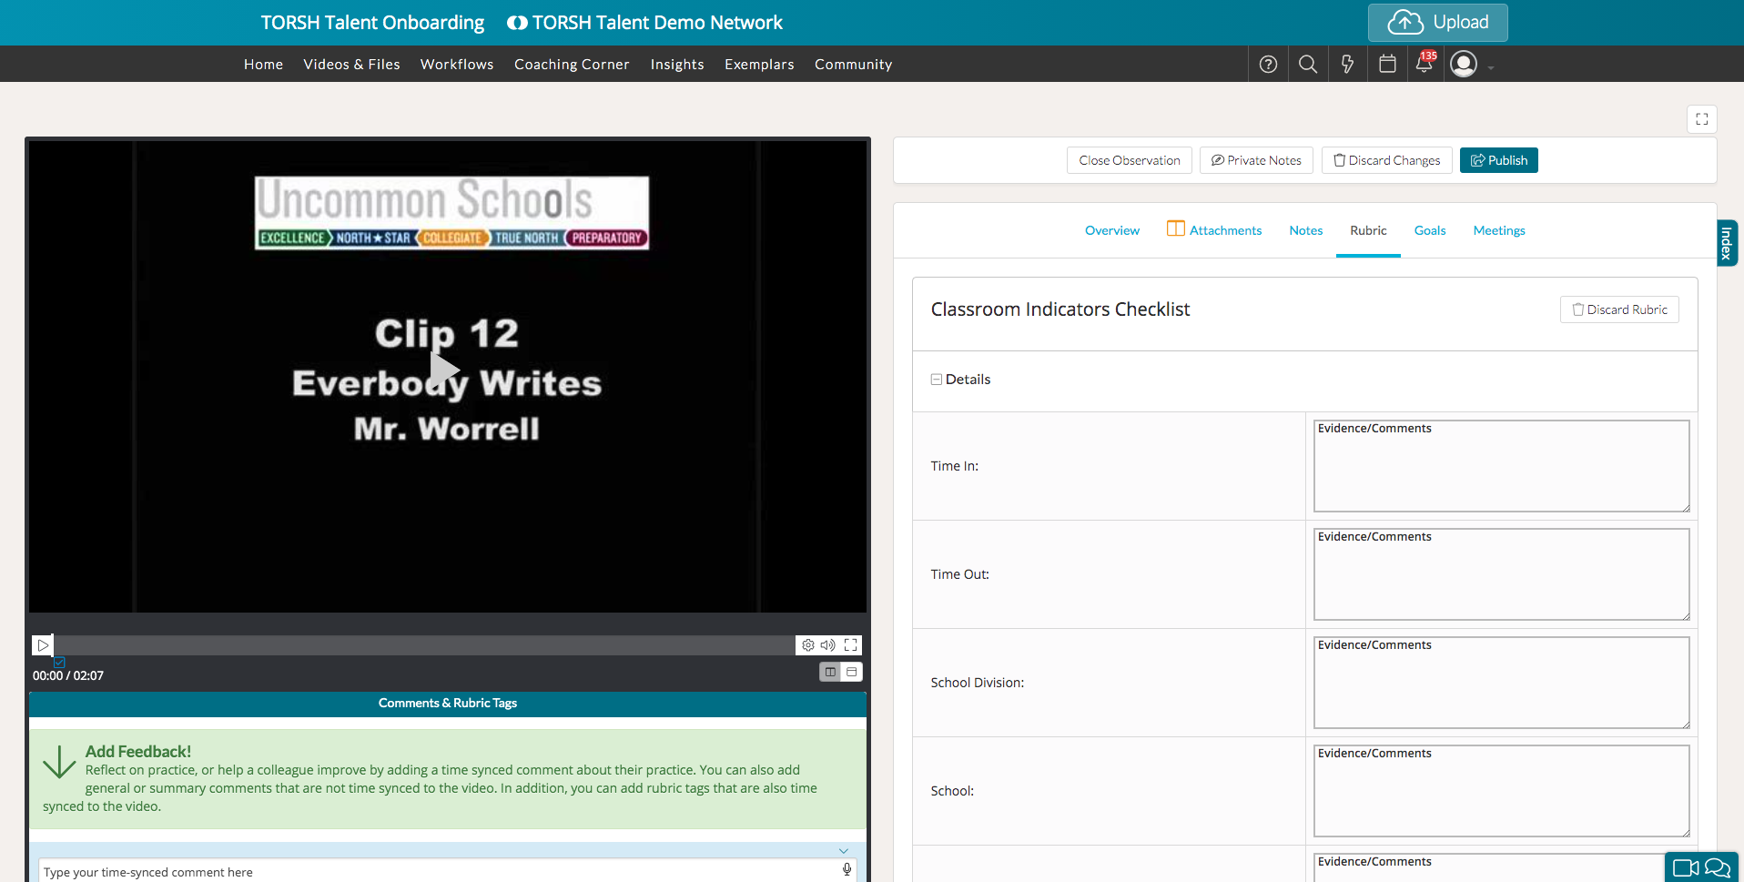This screenshot has width=1744, height=882.
Task: Click the microphone icon in comment box
Action: (x=847, y=869)
